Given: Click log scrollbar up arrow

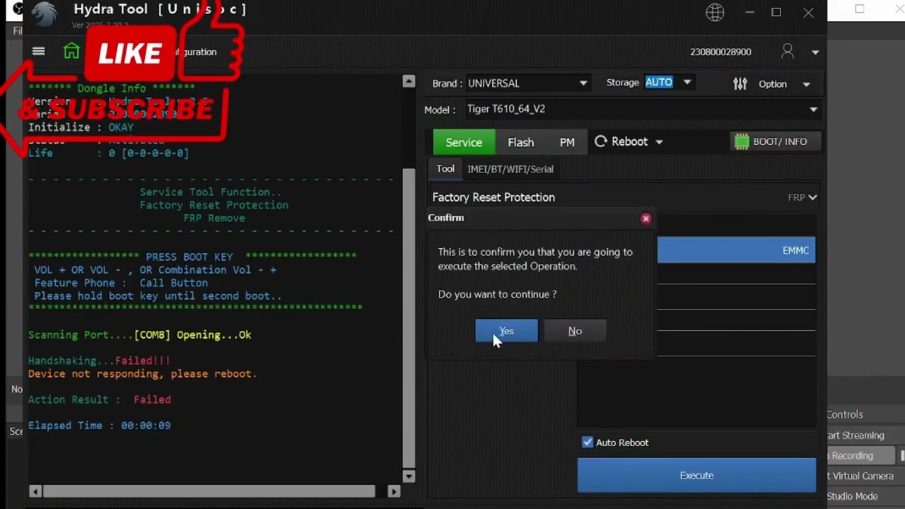Looking at the screenshot, I should 409,81.
